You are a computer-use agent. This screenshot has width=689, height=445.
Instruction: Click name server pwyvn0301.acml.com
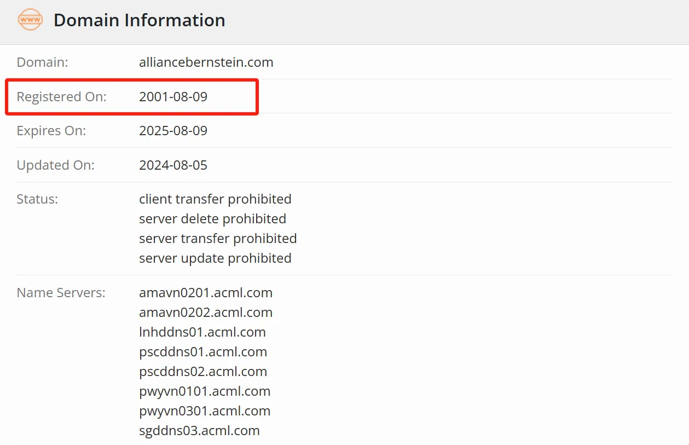(x=205, y=411)
